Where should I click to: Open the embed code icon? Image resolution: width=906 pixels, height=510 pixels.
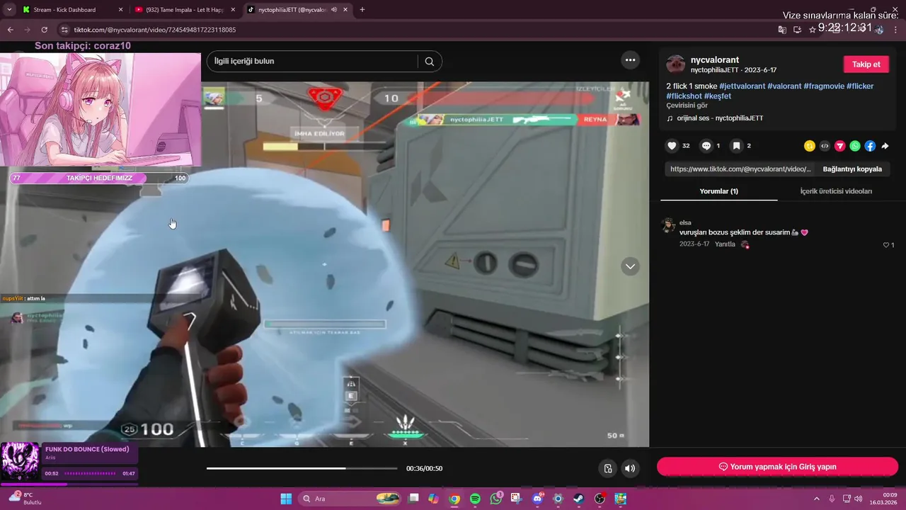tap(825, 146)
